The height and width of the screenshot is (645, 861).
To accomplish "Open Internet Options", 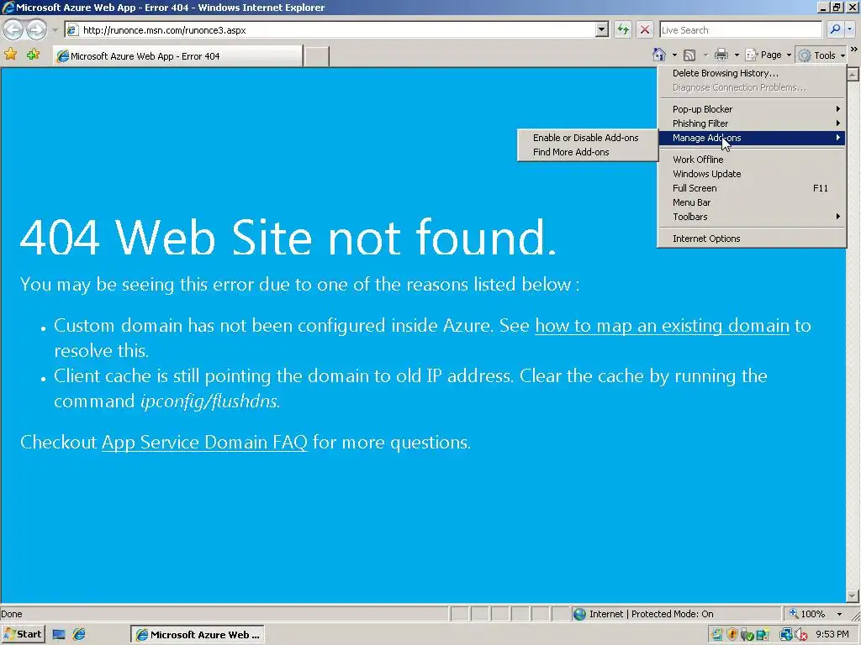I will pyautogui.click(x=751, y=239).
